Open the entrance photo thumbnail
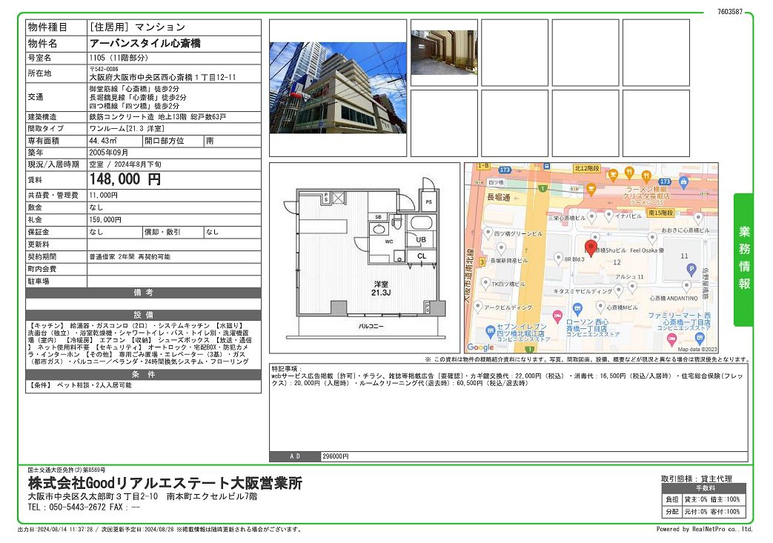The image size is (773, 543). [x=444, y=53]
